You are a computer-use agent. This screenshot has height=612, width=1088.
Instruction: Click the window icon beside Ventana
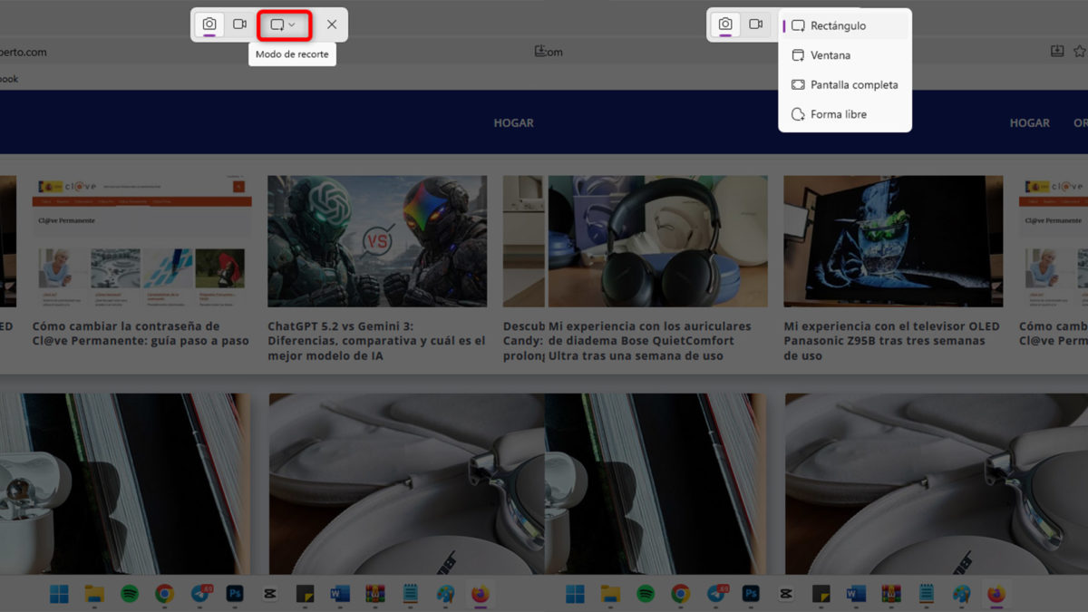[x=798, y=55]
